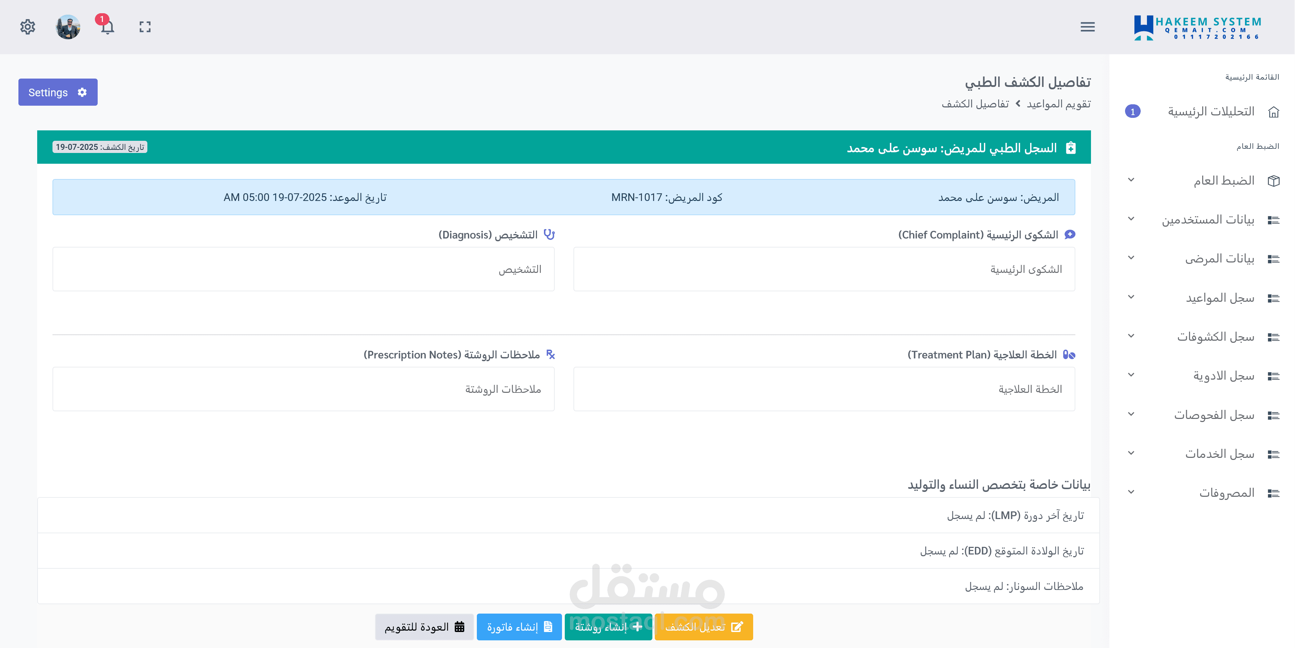Expand the بيانات المرضى chevron
The width and height of the screenshot is (1295, 648).
click(1131, 258)
